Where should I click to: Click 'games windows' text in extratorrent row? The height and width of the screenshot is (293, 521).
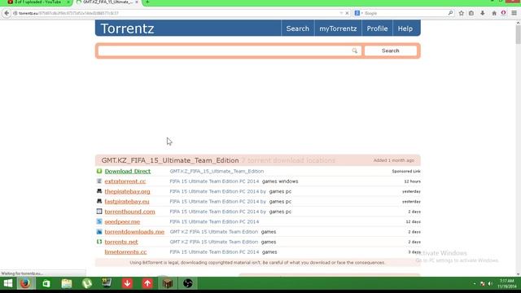click(280, 181)
